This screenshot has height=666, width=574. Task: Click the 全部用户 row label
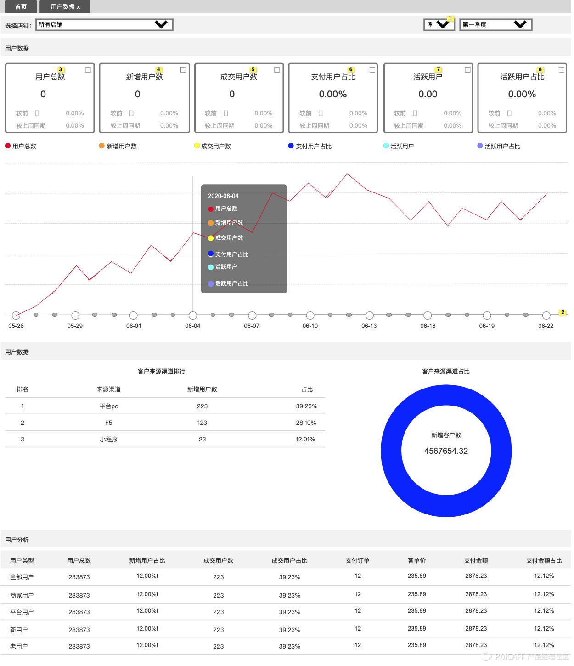pyautogui.click(x=22, y=577)
